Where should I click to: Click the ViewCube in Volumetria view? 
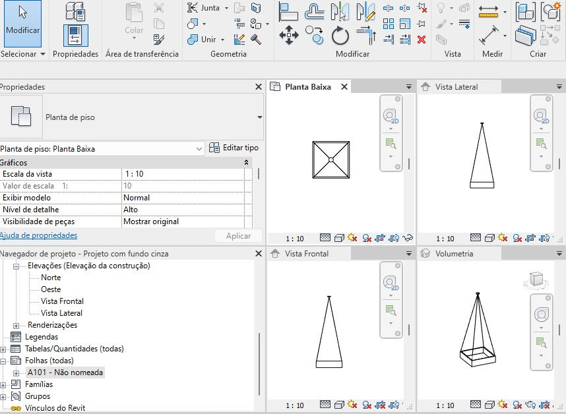(x=536, y=280)
